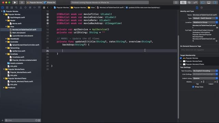Click the movieTitle outlet connection circle

48,14
